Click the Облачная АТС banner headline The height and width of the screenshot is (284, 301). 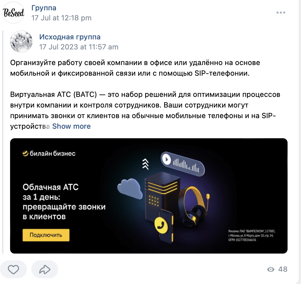pos(64,202)
